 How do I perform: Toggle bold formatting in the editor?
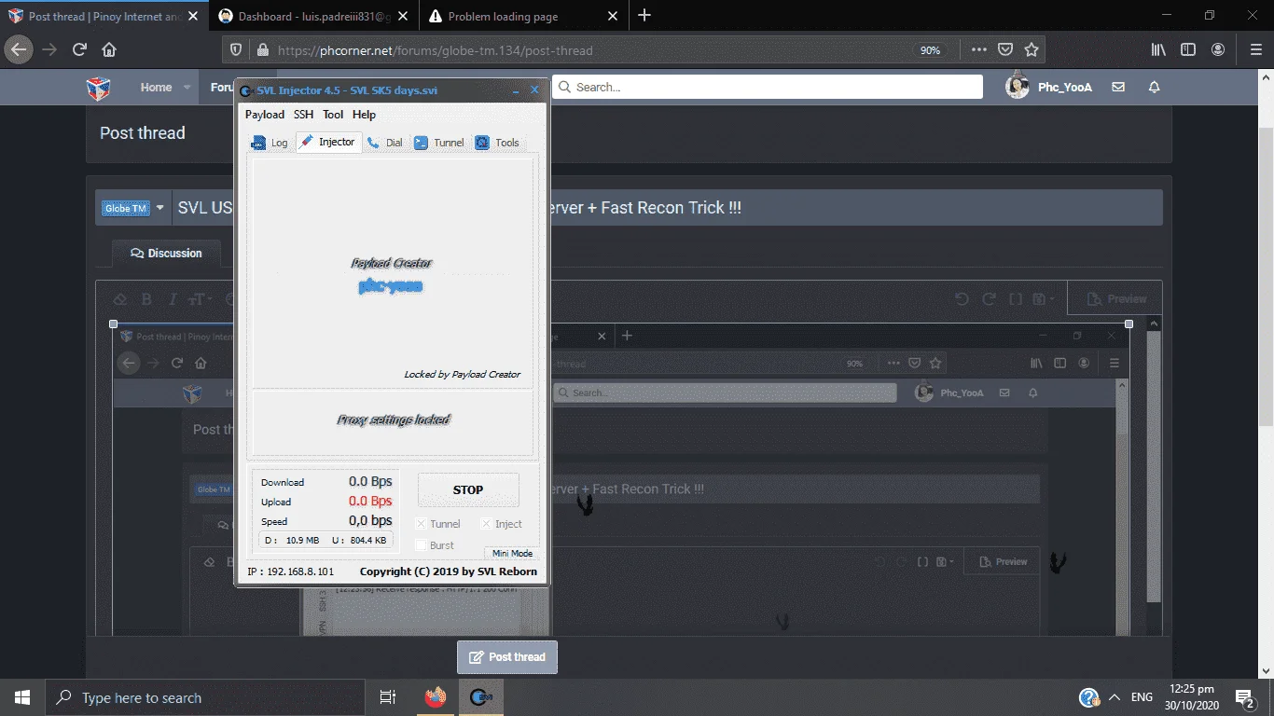point(146,299)
